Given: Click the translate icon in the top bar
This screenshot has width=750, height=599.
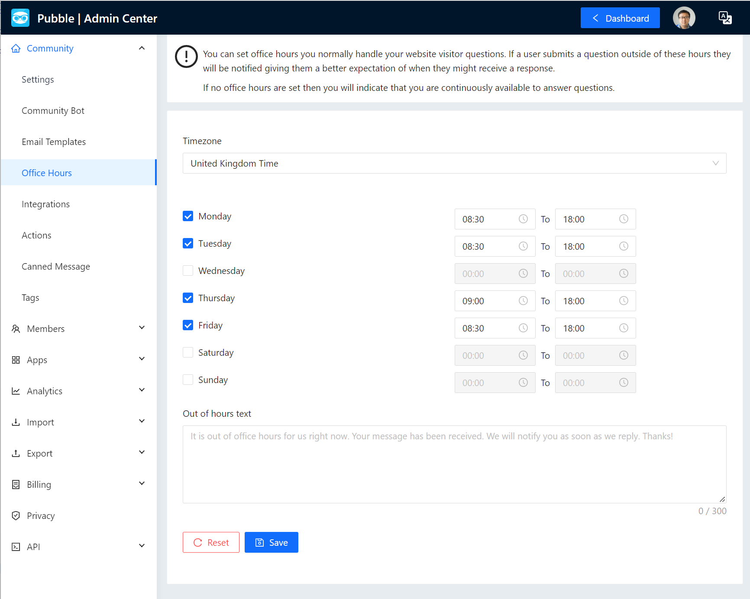Looking at the screenshot, I should click(725, 17).
